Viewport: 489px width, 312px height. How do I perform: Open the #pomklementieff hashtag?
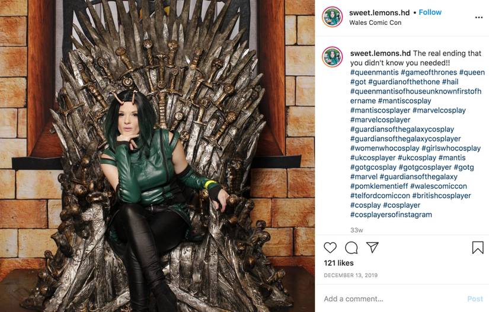point(379,186)
